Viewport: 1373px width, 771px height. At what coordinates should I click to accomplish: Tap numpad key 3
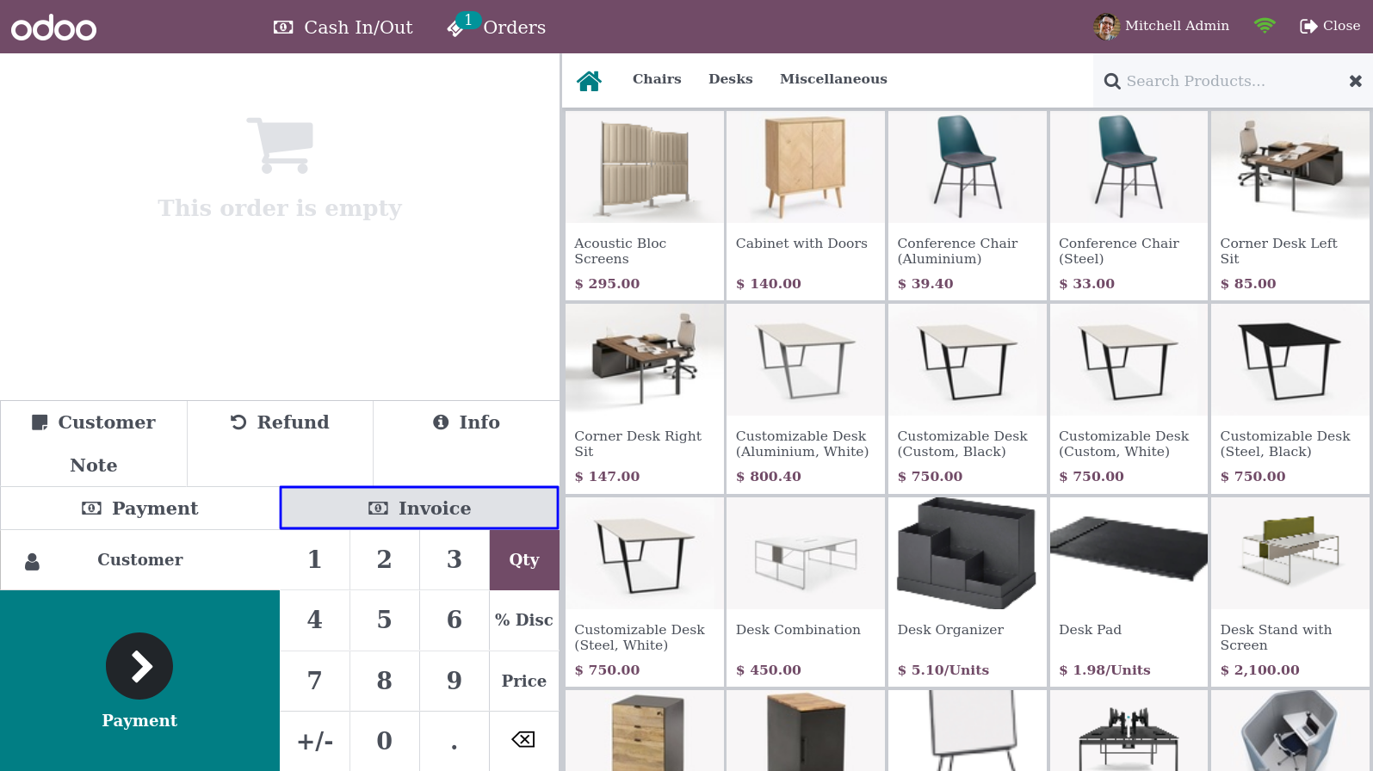pyautogui.click(x=455, y=560)
